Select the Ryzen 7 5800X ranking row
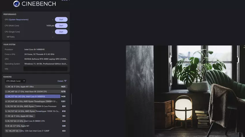 tap(32, 106)
